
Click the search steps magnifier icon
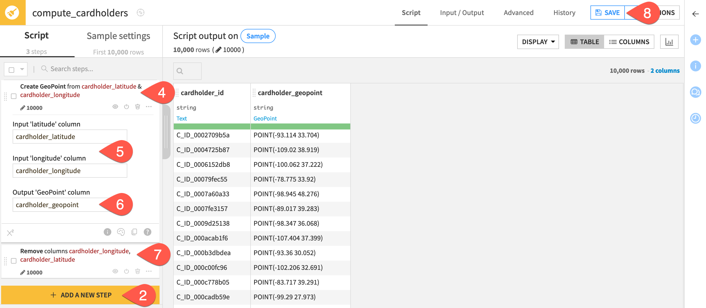pyautogui.click(x=44, y=69)
